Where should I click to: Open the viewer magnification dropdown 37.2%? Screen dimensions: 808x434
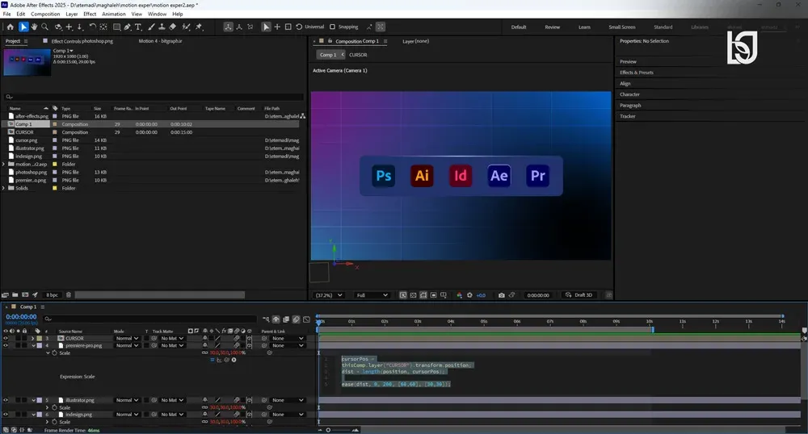329,295
